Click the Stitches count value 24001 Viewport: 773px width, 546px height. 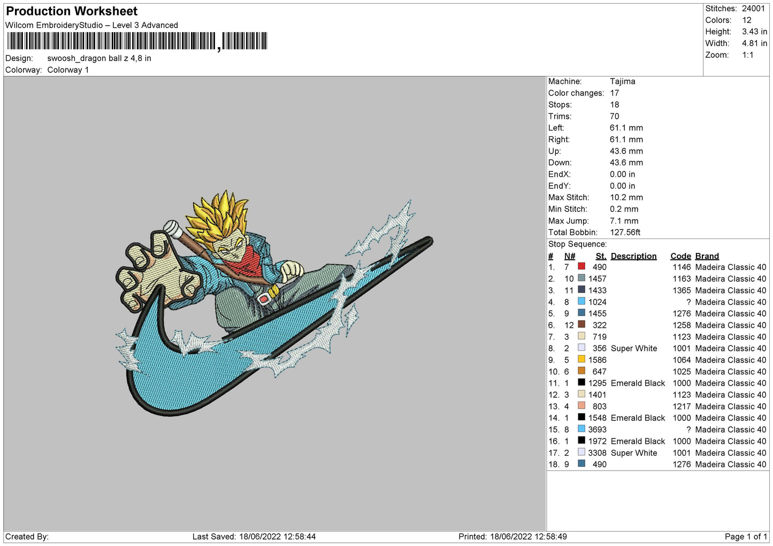point(753,9)
